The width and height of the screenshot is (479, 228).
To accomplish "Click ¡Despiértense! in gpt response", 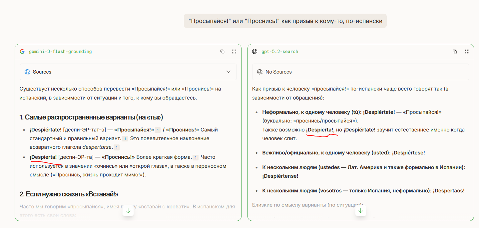I will [280, 176].
